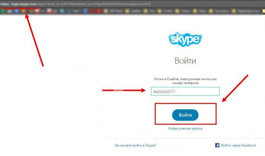Click the Skype logo

[x=185, y=39]
